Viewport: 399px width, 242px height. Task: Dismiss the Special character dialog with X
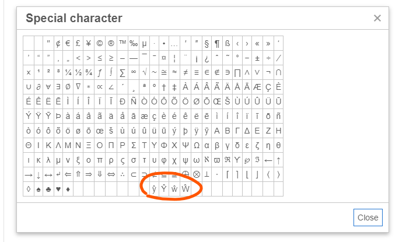pyautogui.click(x=377, y=18)
